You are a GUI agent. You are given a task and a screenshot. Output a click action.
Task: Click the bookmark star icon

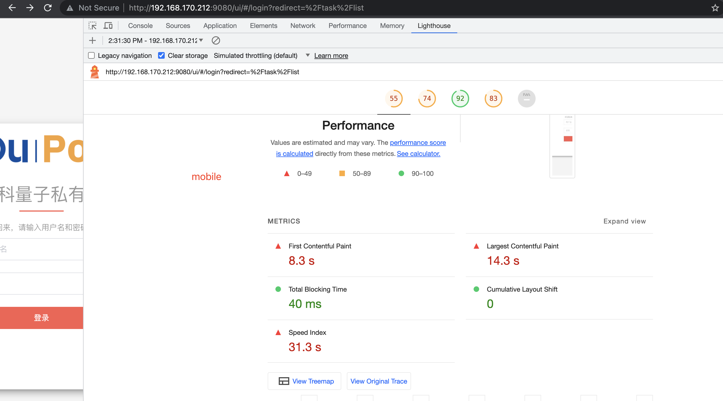[x=715, y=7]
